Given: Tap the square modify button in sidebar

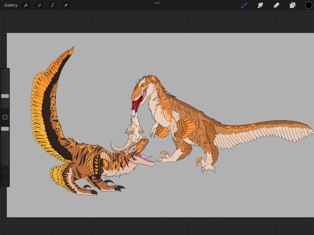Looking at the screenshot, I should pyautogui.click(x=5, y=117).
